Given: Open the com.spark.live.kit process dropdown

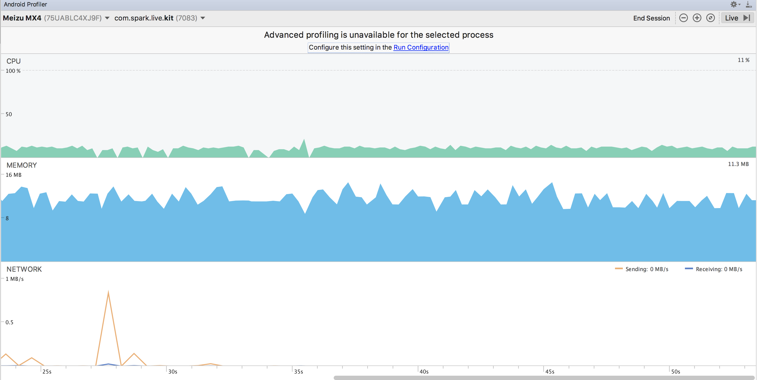Looking at the screenshot, I should click(x=203, y=18).
